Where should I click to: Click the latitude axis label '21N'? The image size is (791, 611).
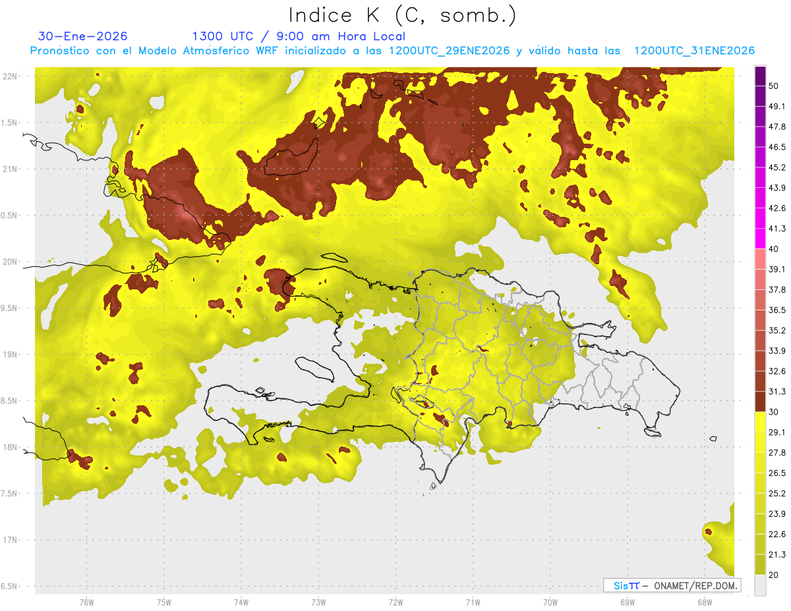click(x=11, y=169)
